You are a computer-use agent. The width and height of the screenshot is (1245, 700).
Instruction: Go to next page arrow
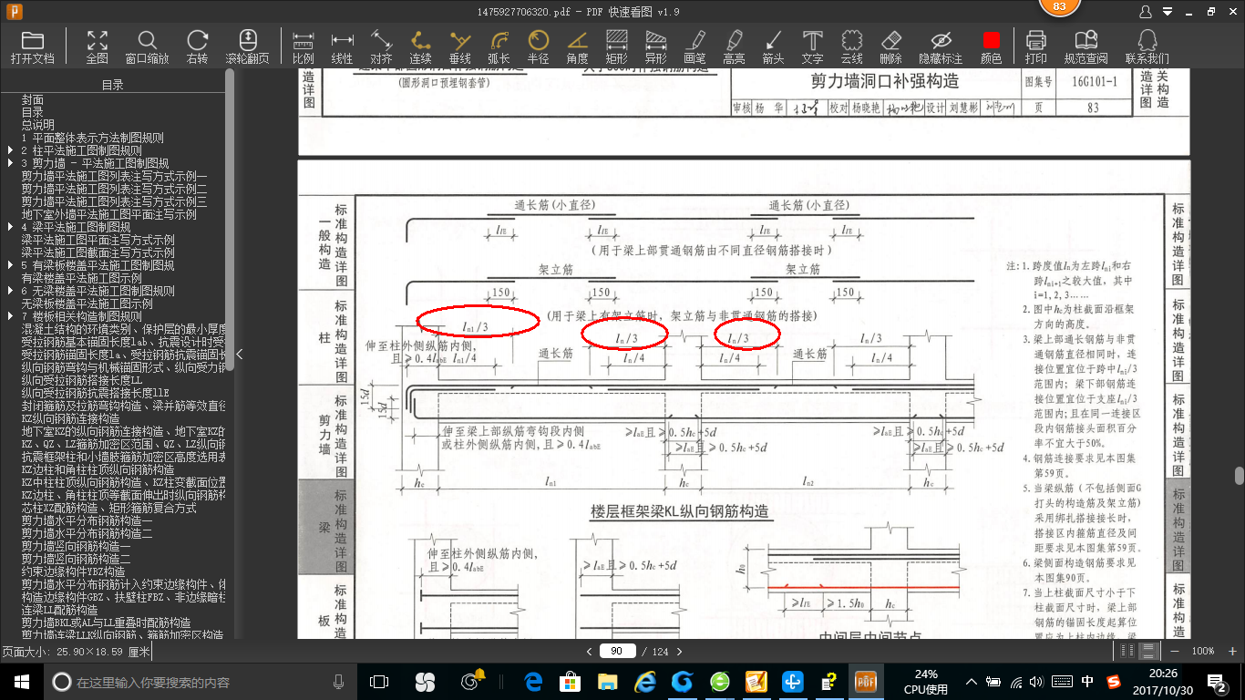click(678, 652)
